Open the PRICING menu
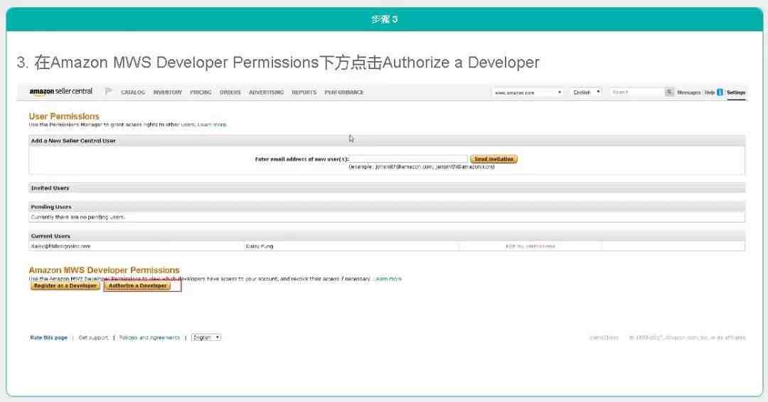768x402 pixels. pyautogui.click(x=201, y=92)
